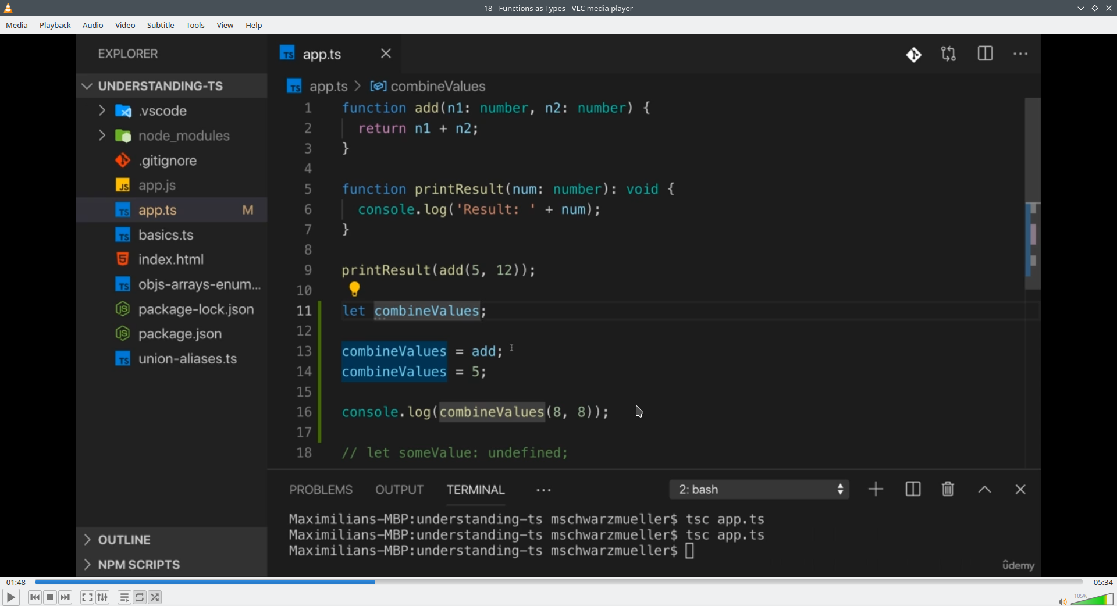1117x606 pixels.
Task: Click the 'let combineValues;' code line
Action: point(414,311)
